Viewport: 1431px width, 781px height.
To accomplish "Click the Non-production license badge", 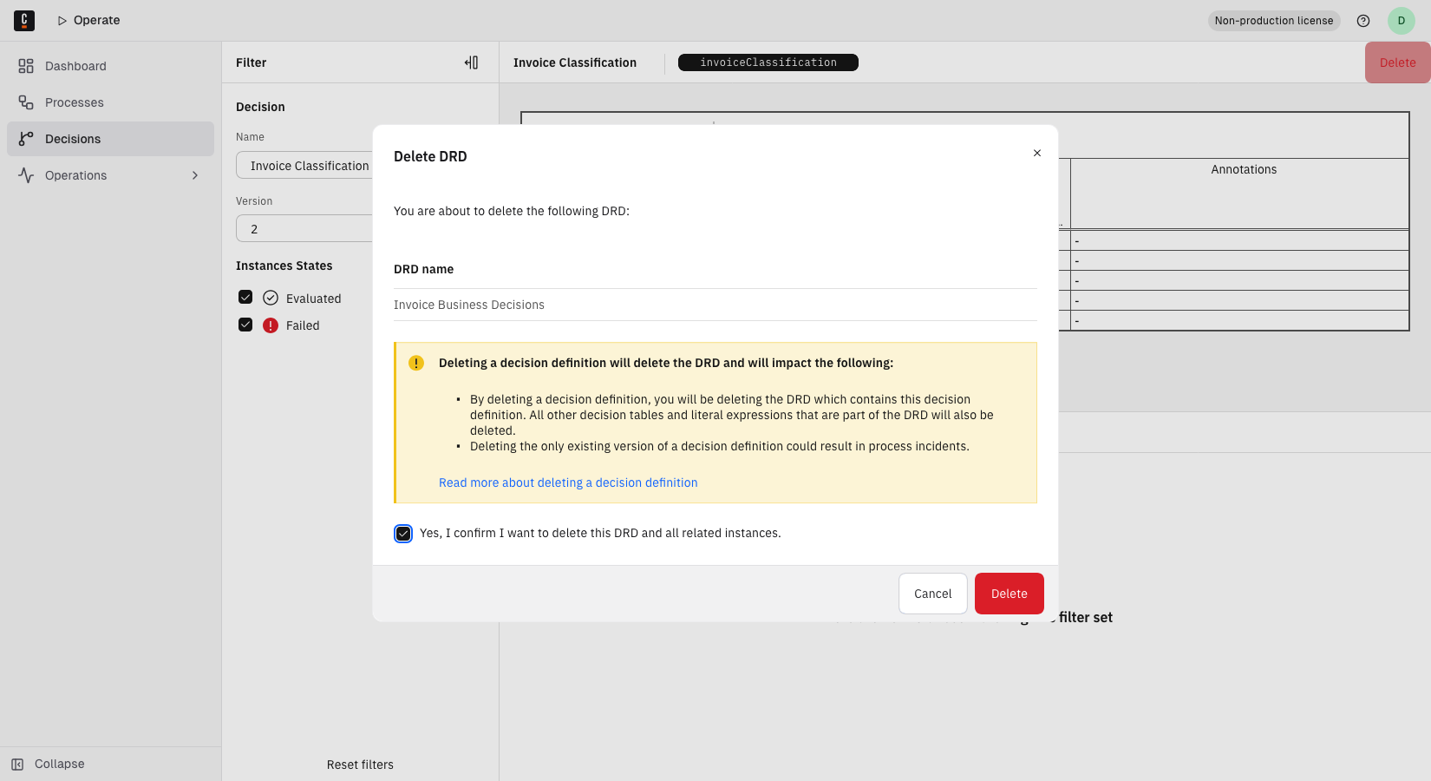I will 1274,21.
